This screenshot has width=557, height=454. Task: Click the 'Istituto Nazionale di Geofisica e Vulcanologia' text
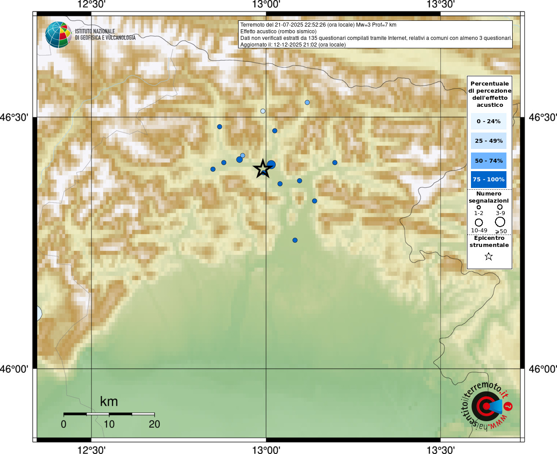pos(105,35)
